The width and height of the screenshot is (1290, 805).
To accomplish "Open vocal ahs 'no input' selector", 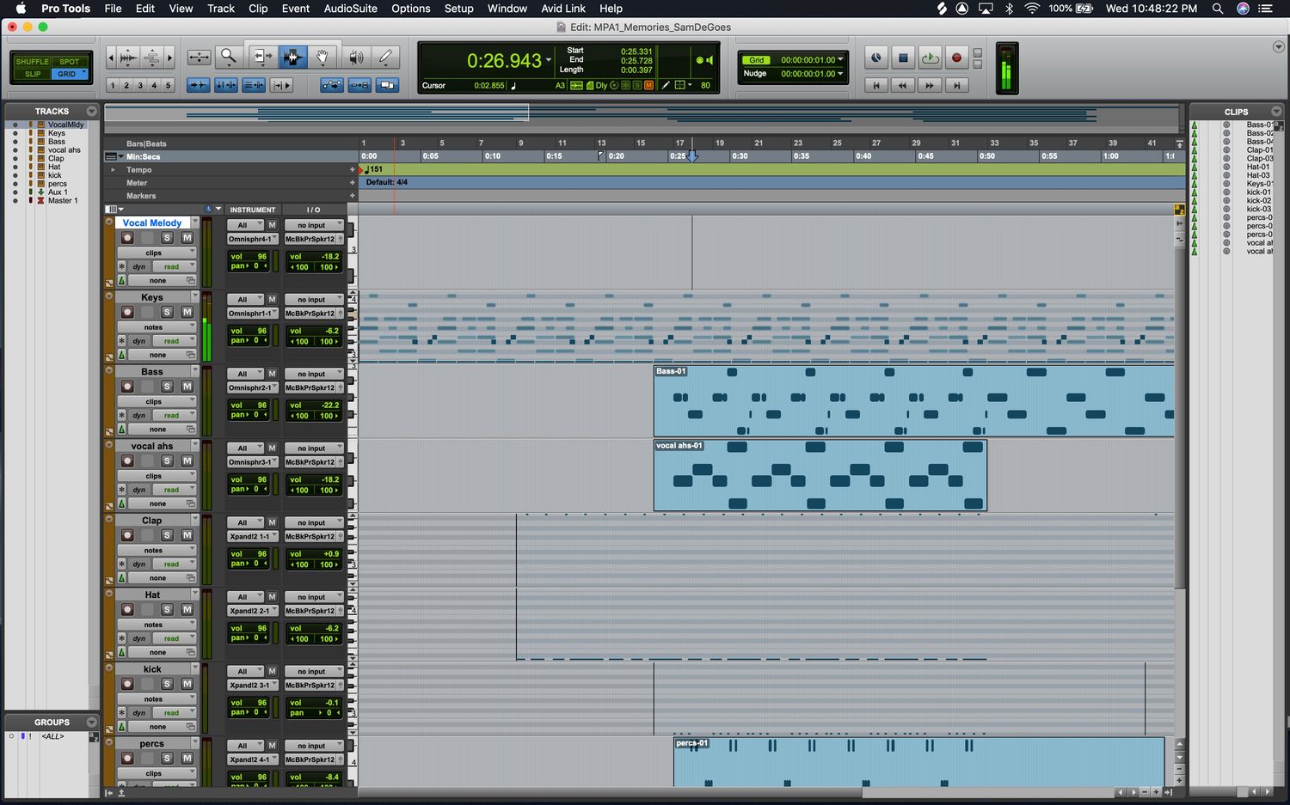I will pos(315,448).
